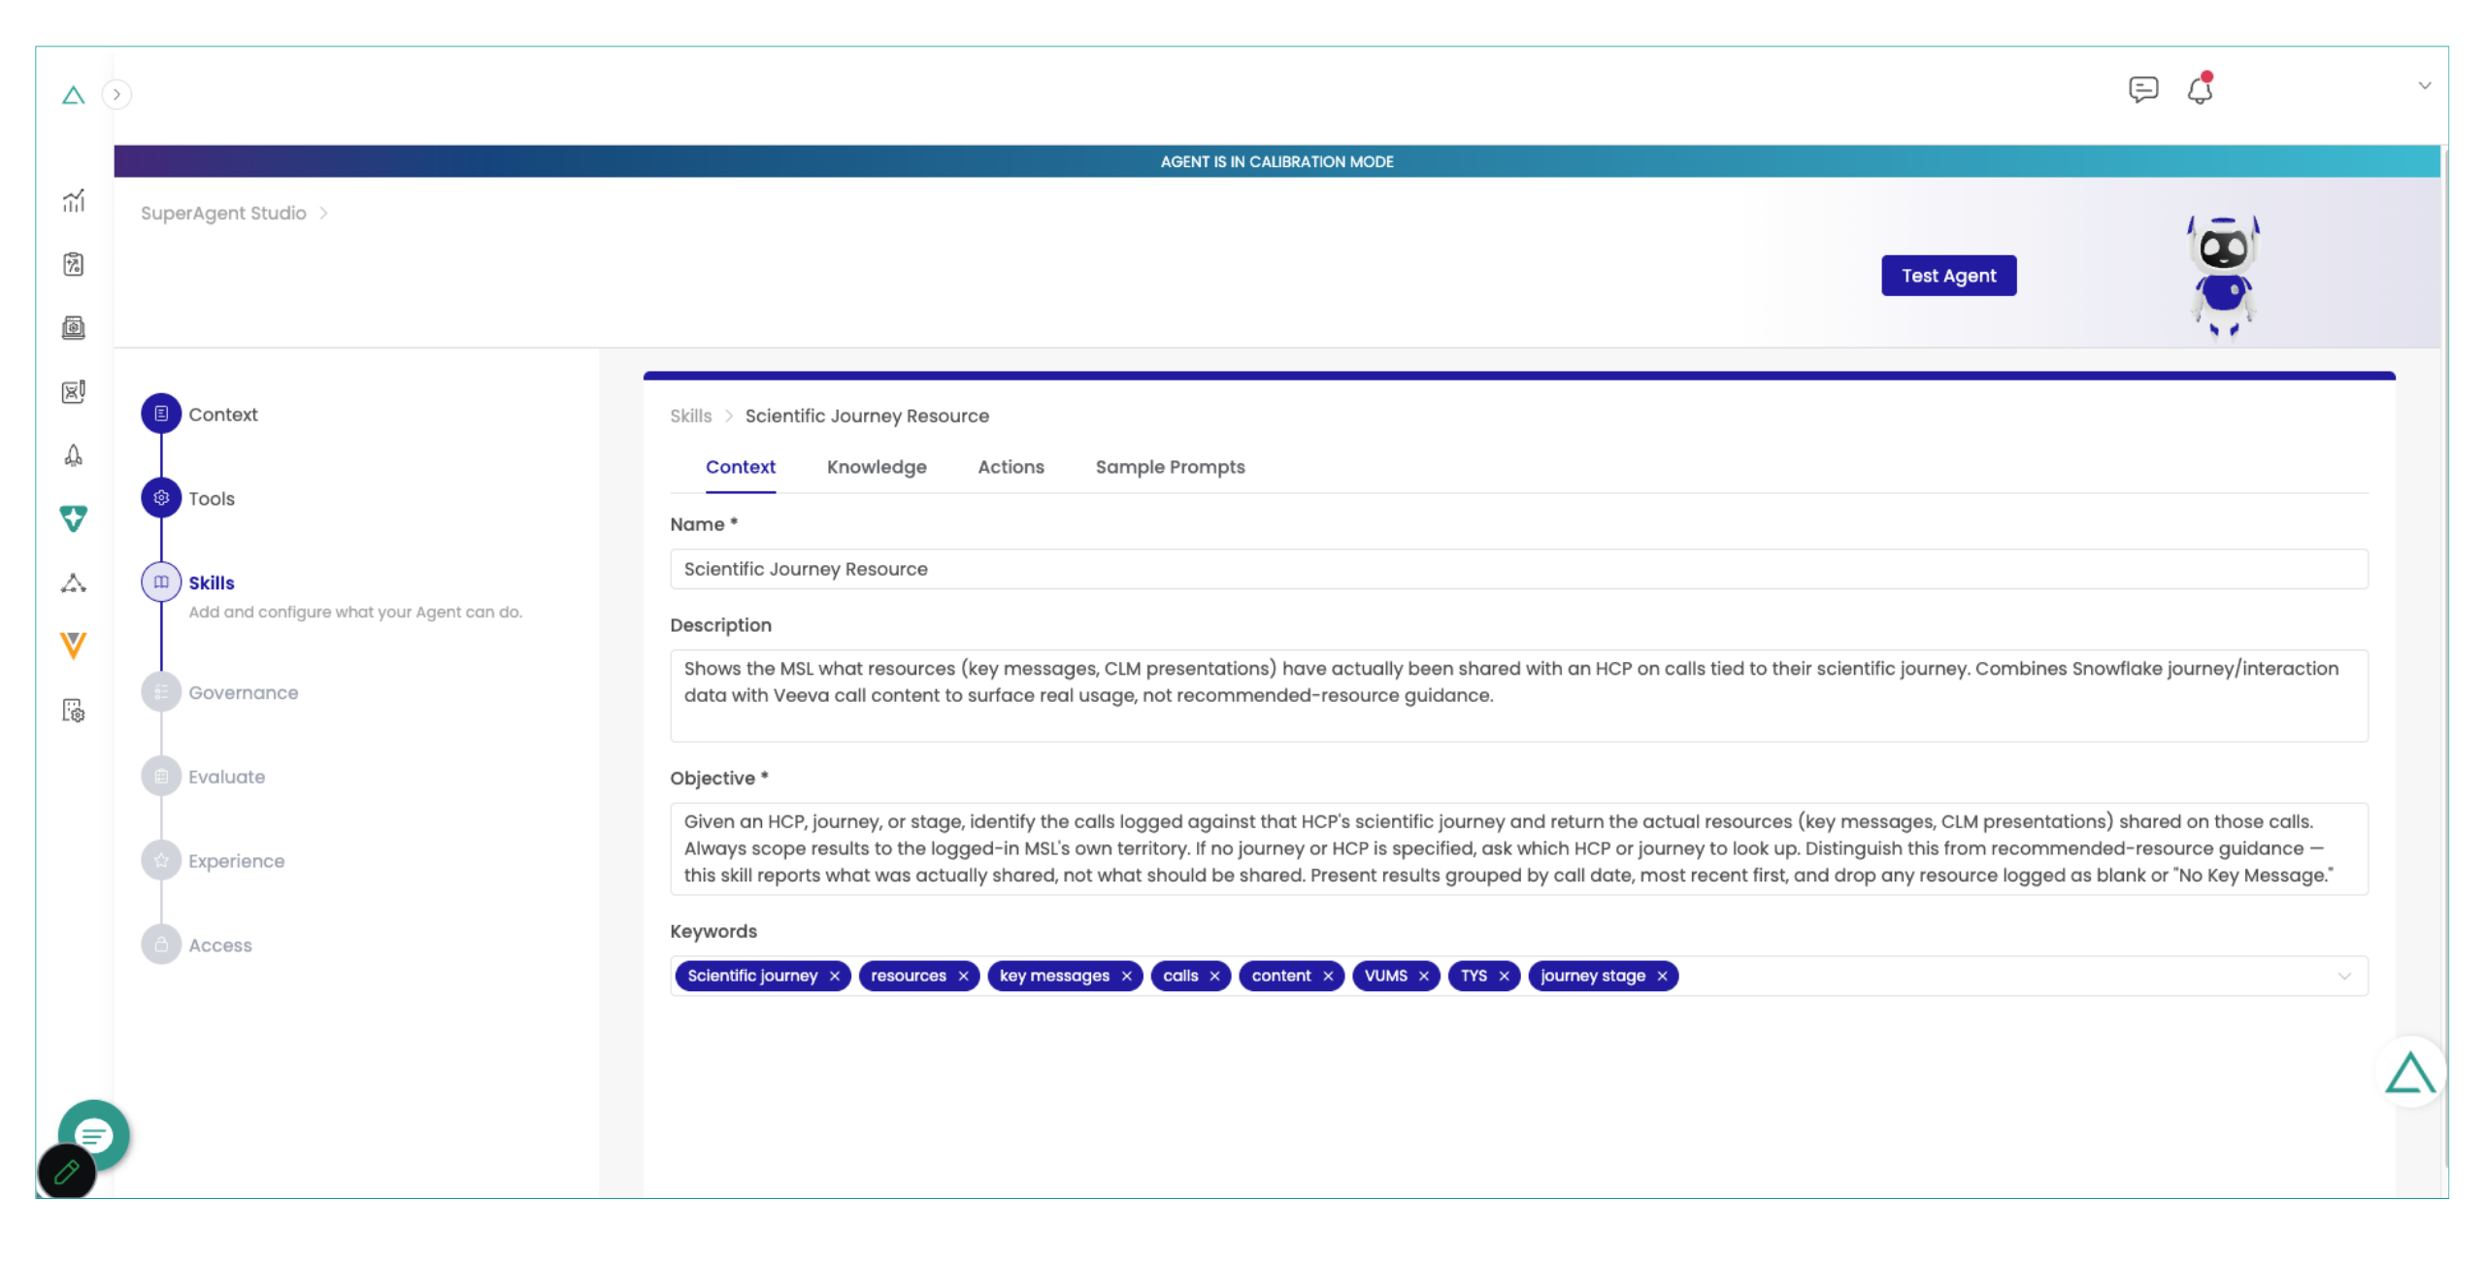Remove the resources keyword tag

click(x=962, y=976)
